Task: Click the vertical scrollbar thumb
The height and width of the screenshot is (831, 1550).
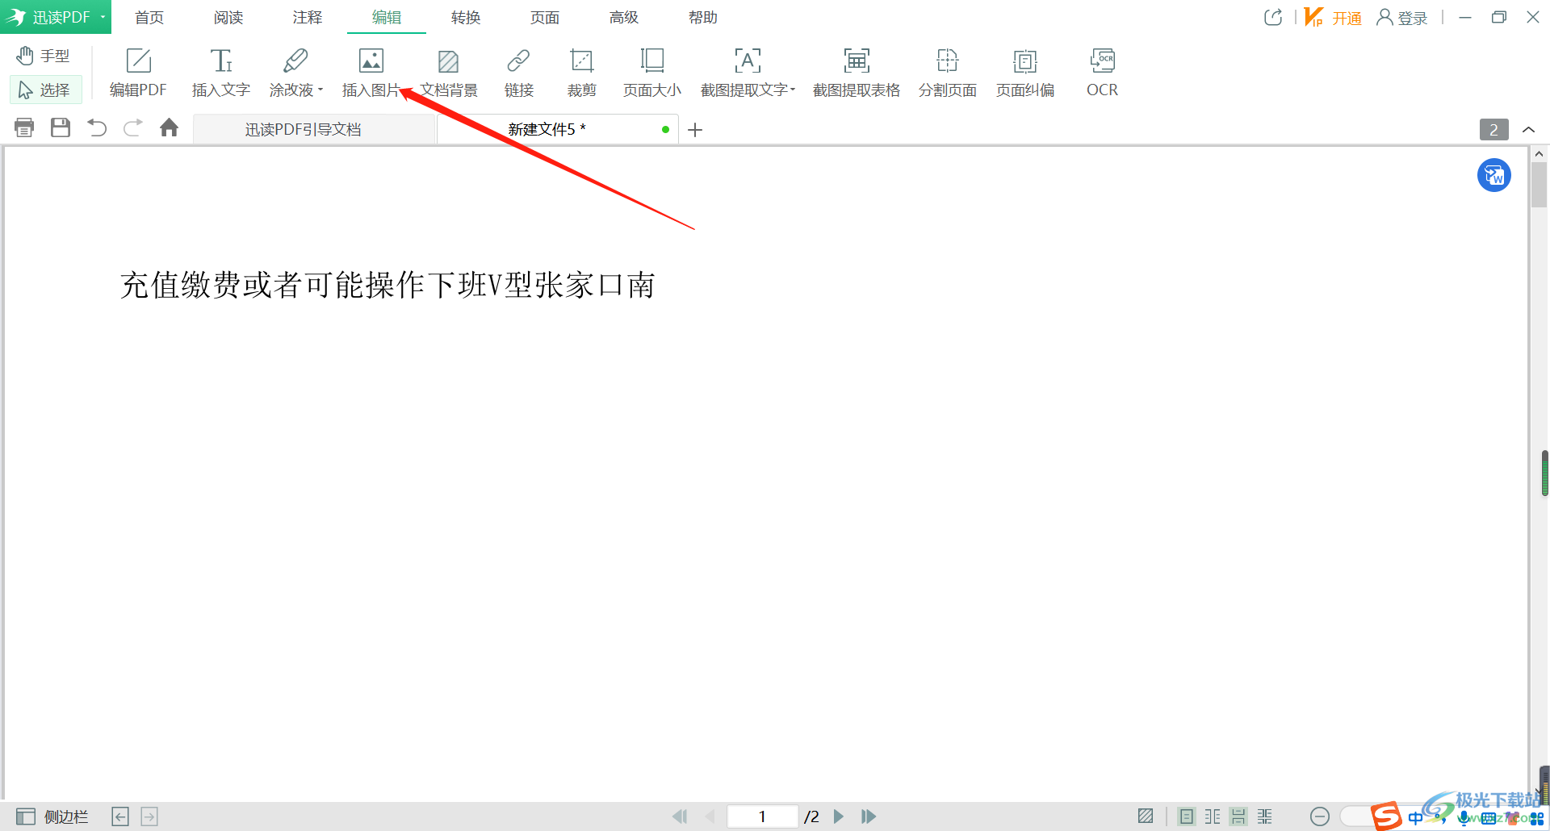Action: pos(1539,185)
